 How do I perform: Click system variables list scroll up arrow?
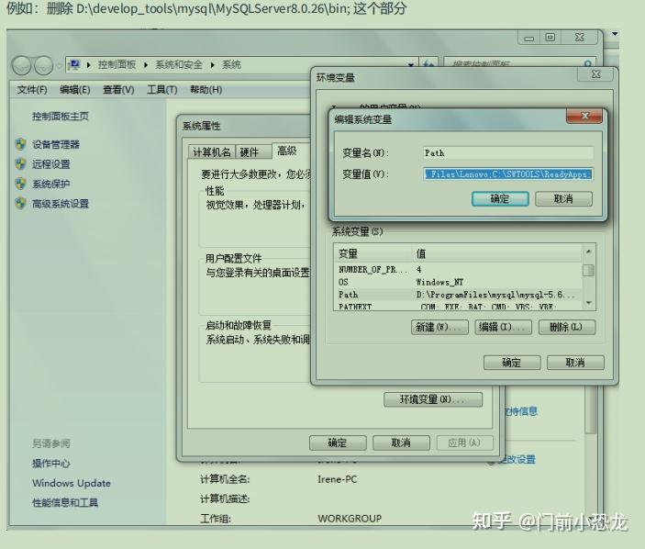[x=589, y=251]
